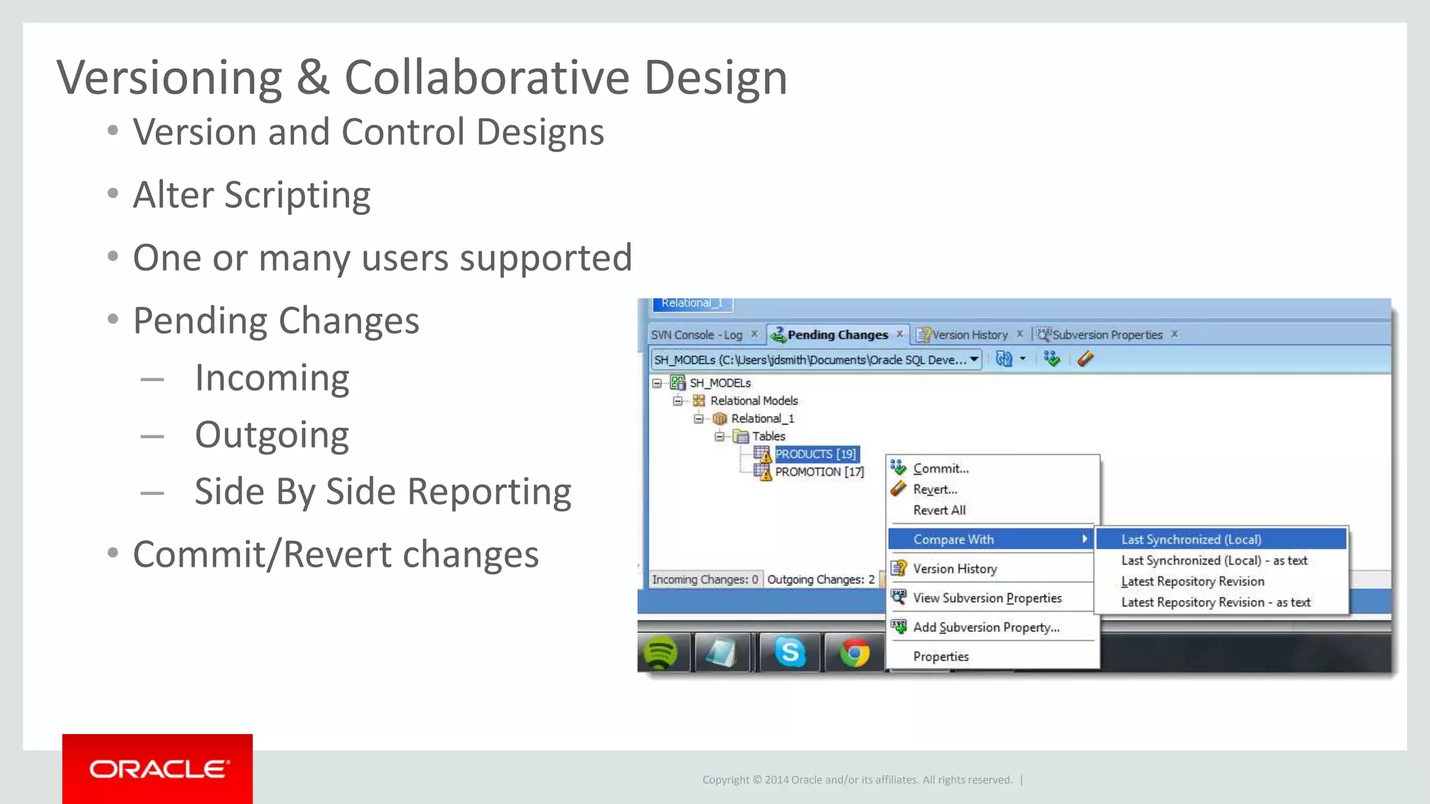Open the SH_MODELs working copy combo box
This screenshot has height=804, width=1430.
click(817, 359)
